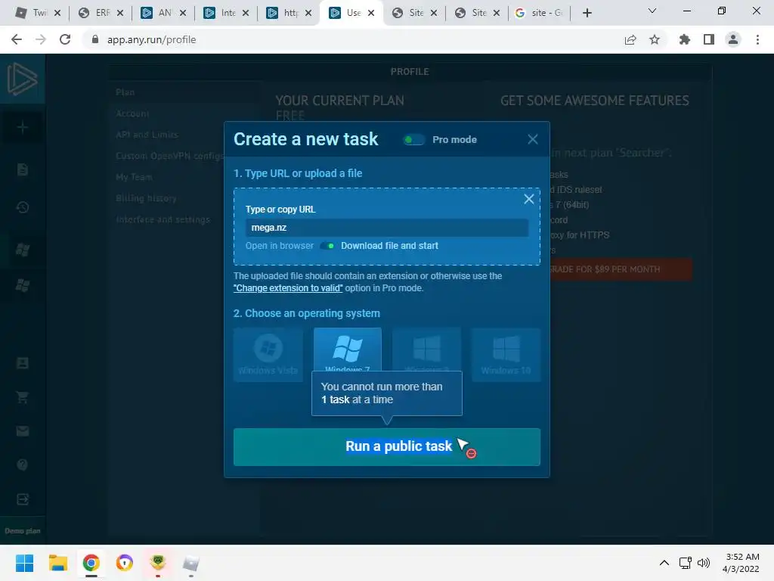The height and width of the screenshot is (581, 774).
Task: Bookmark this page with star icon
Action: coord(655,39)
